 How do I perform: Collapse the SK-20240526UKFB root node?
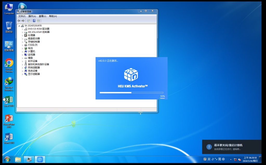19,26
